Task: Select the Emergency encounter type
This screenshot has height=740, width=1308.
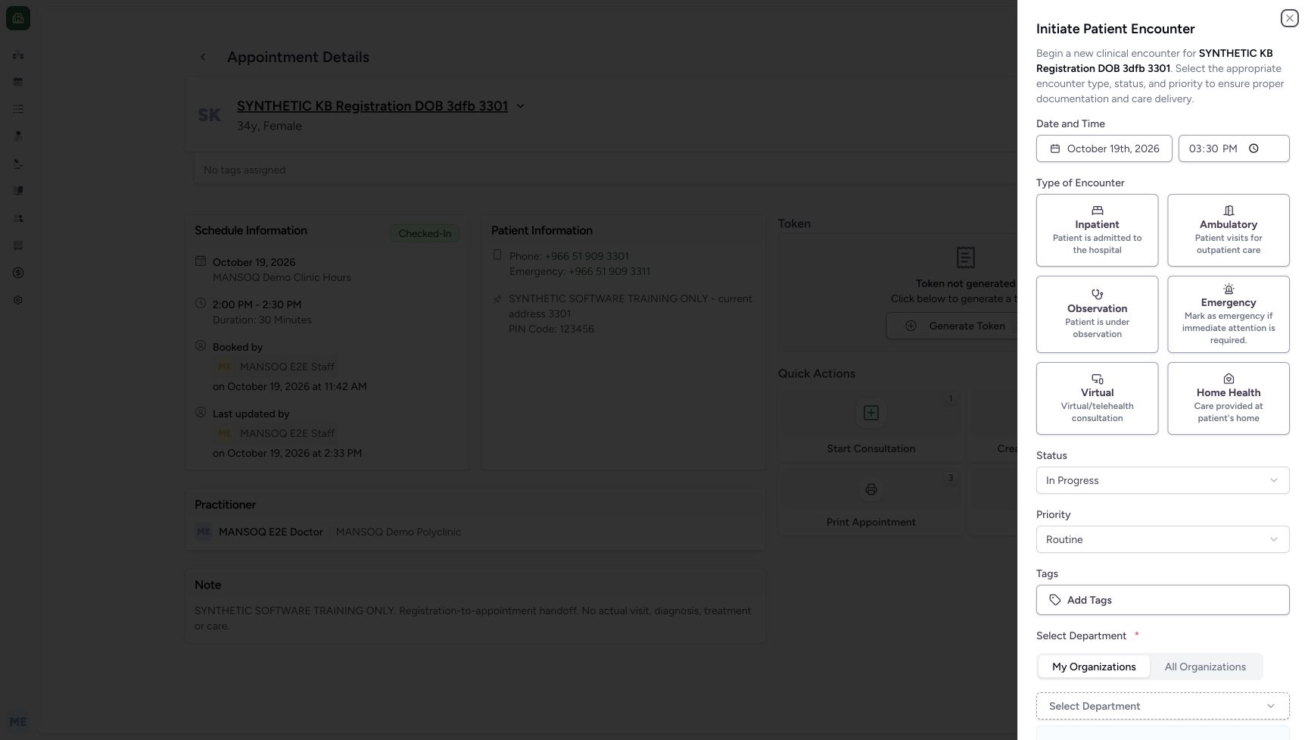Action: 1228,314
